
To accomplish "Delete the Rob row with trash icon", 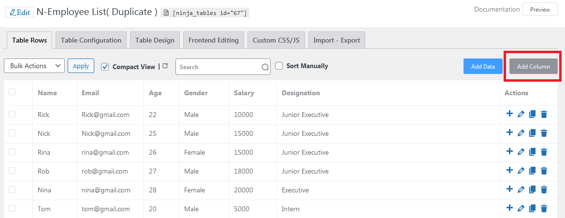I will pos(544,171).
